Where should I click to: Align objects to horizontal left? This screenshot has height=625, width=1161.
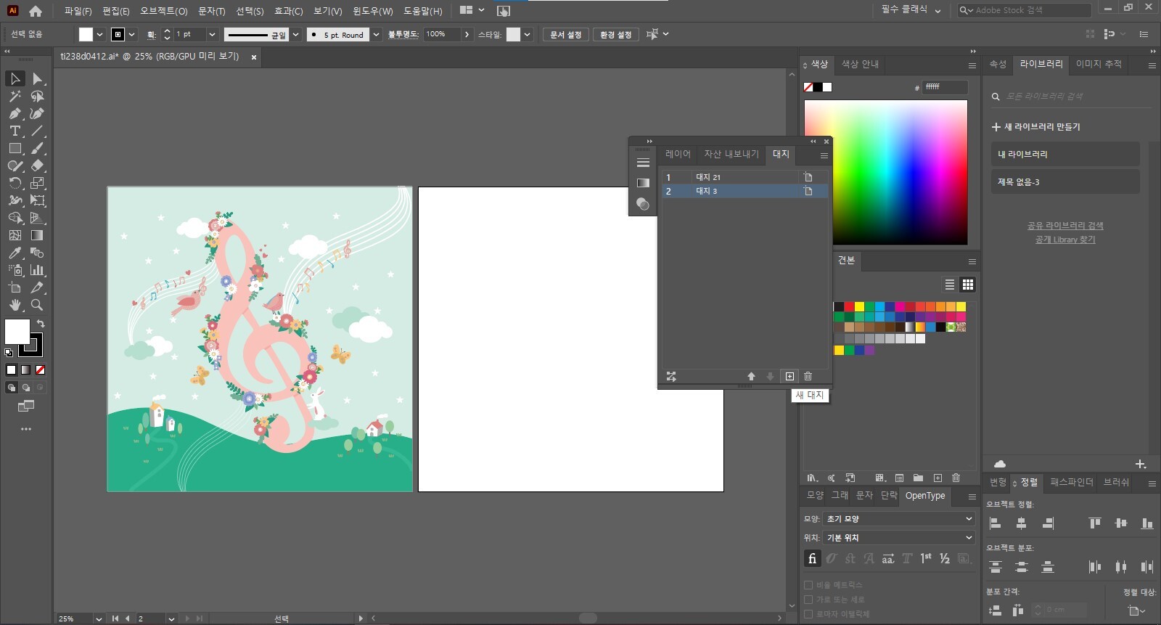pos(996,523)
